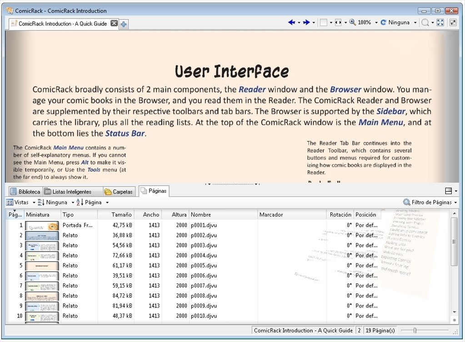Open the magnifier lens dropdown arrow
The image size is (465, 342).
coord(432,23)
